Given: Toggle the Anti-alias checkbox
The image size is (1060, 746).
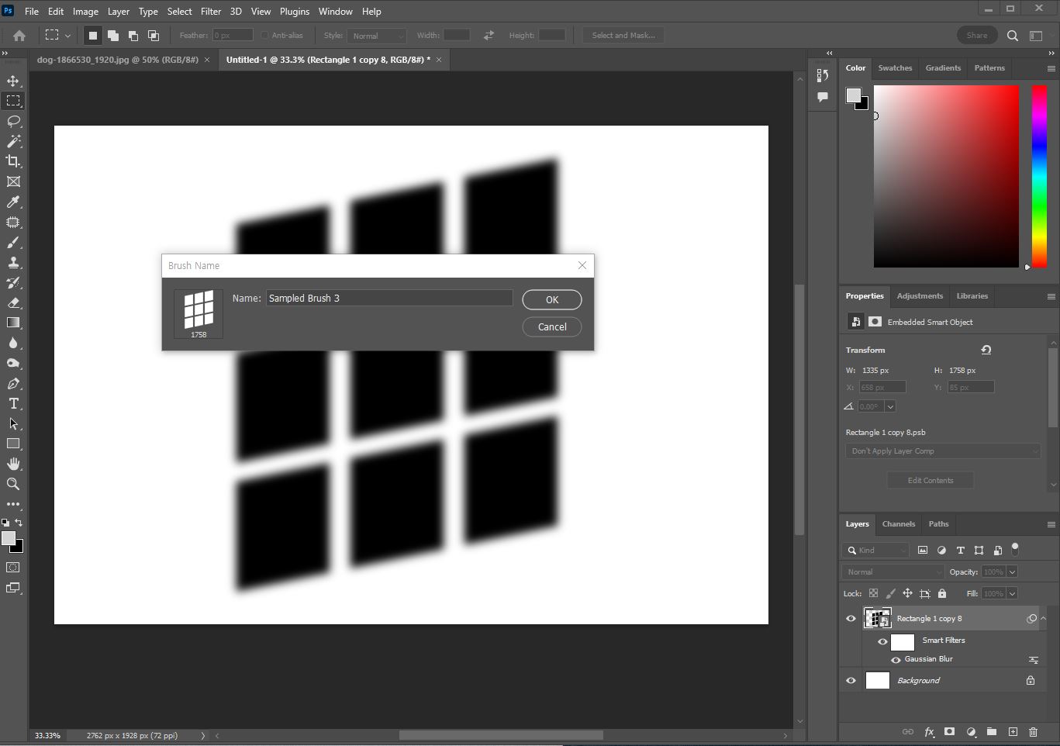Looking at the screenshot, I should pos(264,35).
